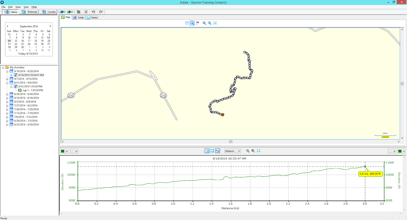Fit the elevation chart to full view
The image size is (407, 220).
click(258, 151)
